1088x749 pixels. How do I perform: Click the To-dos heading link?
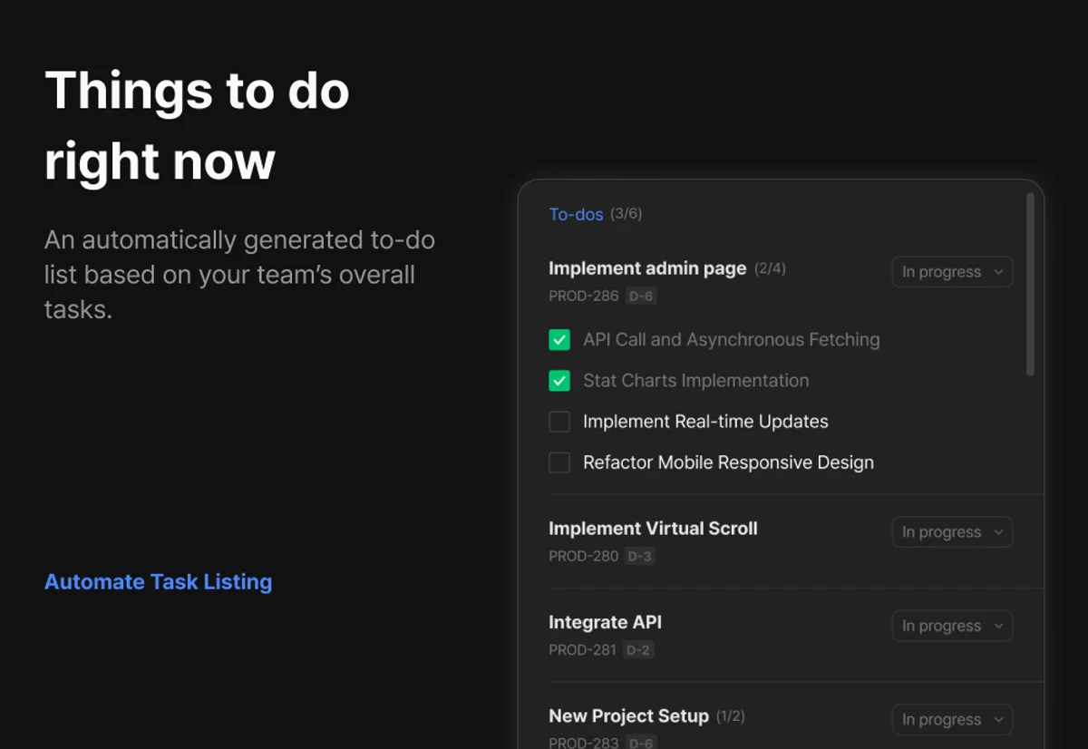[576, 215]
